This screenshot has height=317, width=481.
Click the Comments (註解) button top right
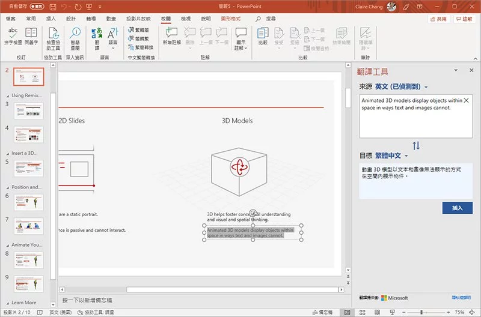[x=464, y=19]
